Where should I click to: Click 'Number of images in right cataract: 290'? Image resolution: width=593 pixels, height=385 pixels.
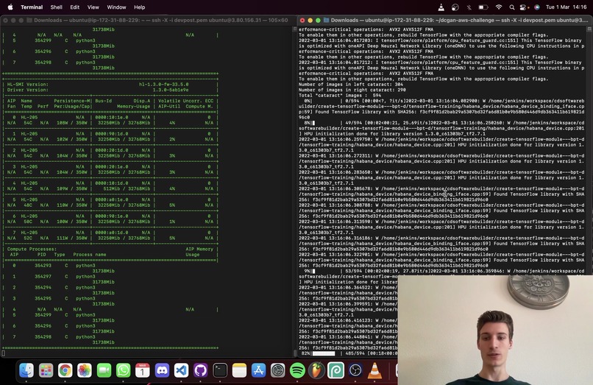pyautogui.click(x=352, y=90)
